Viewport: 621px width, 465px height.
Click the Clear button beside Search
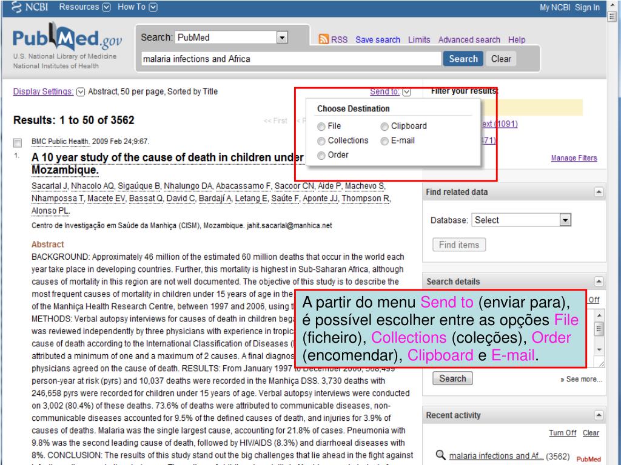(501, 59)
